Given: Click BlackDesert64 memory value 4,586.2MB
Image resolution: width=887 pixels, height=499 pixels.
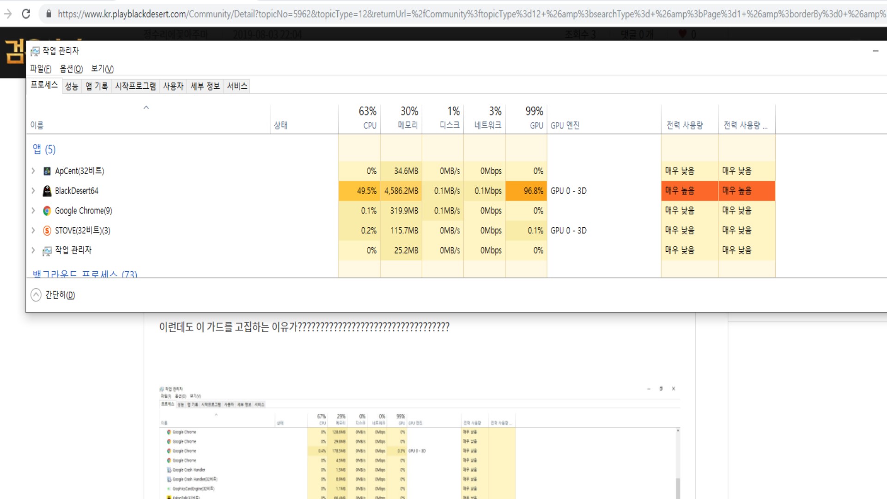Looking at the screenshot, I should pos(401,191).
